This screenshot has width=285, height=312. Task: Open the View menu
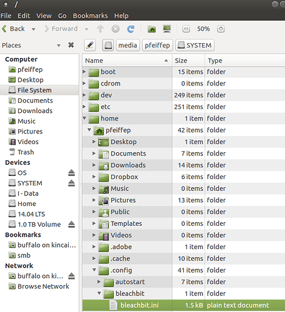(44, 16)
